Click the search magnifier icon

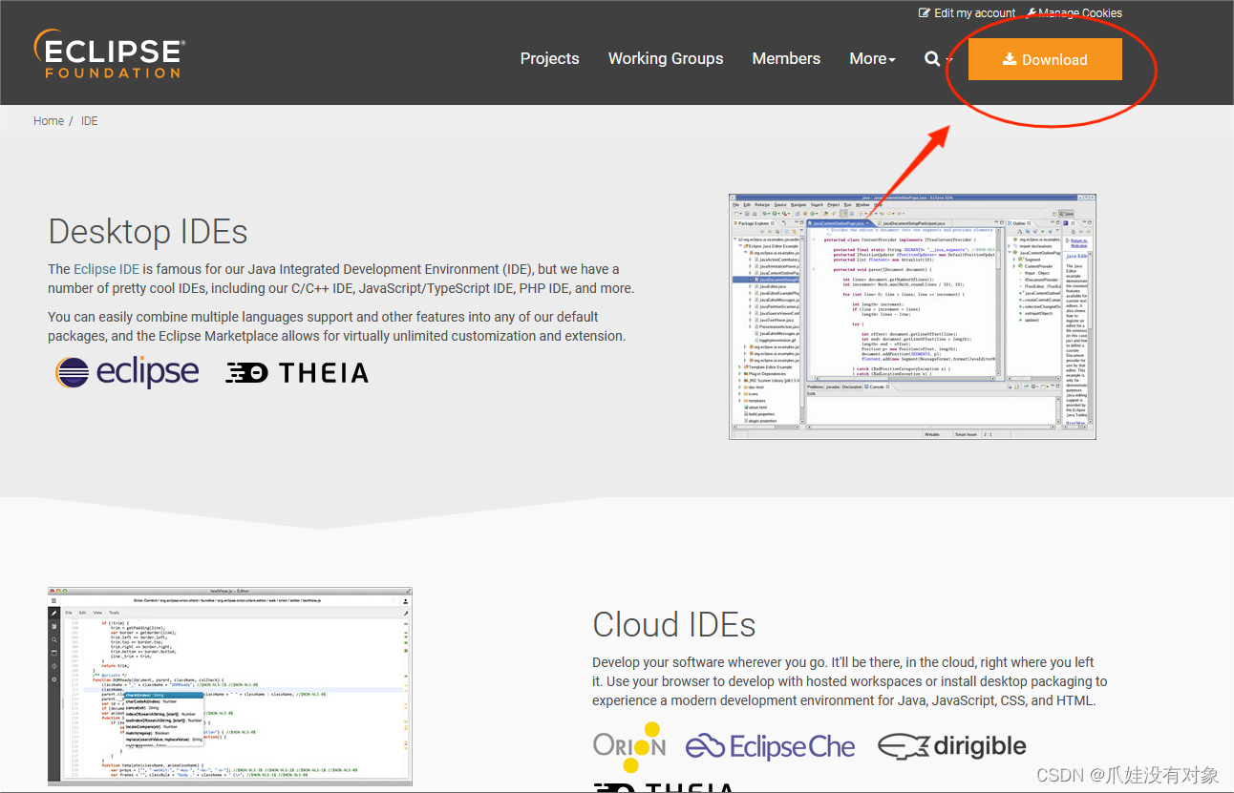pyautogui.click(x=933, y=59)
